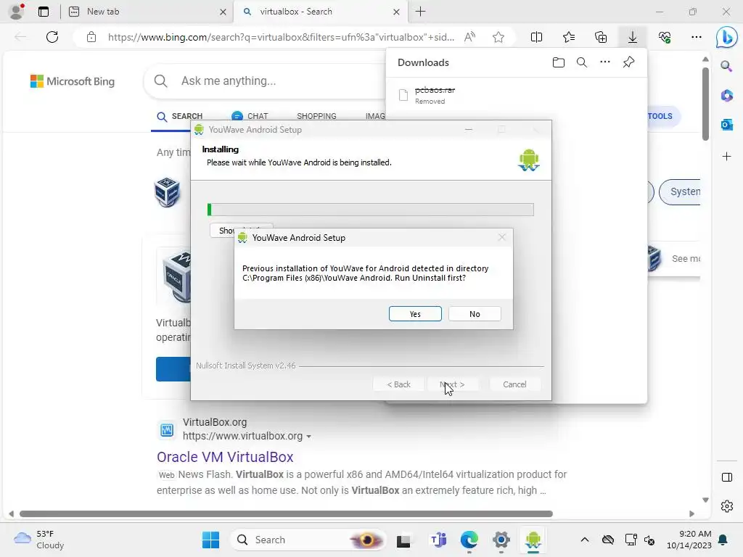Screen dimensions: 743x557
Task: Open more options in Downloads panel
Action: [x=605, y=62]
